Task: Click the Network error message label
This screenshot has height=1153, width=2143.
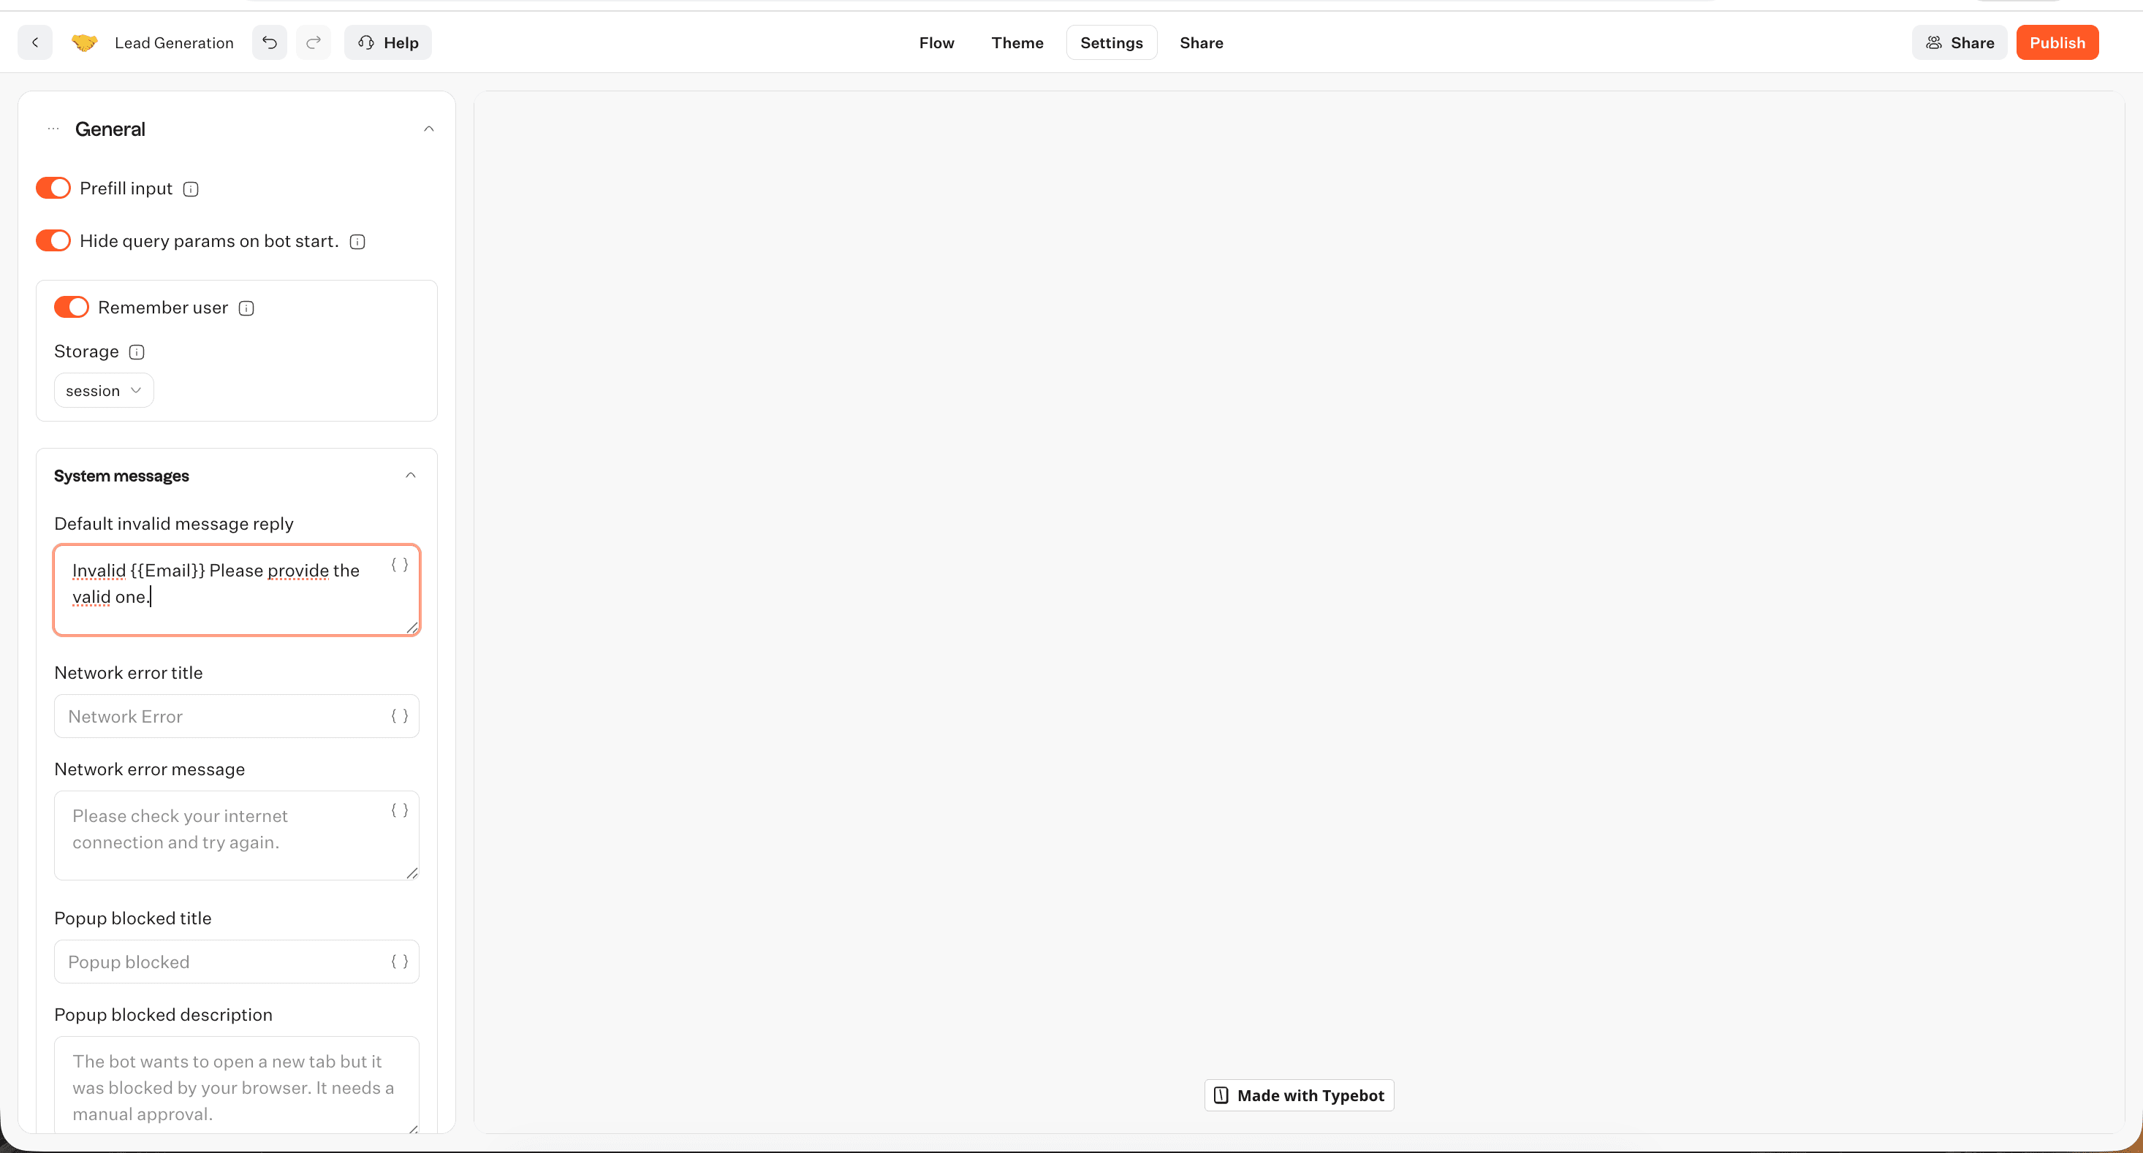Action: click(150, 769)
